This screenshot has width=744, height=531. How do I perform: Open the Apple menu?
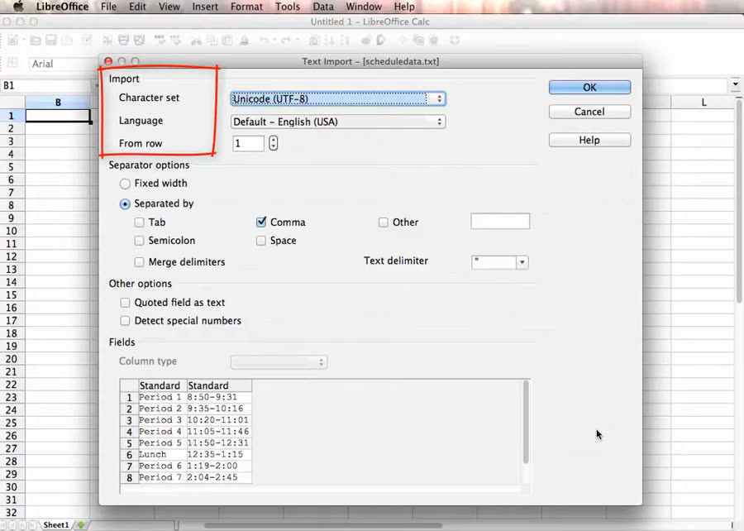[18, 7]
